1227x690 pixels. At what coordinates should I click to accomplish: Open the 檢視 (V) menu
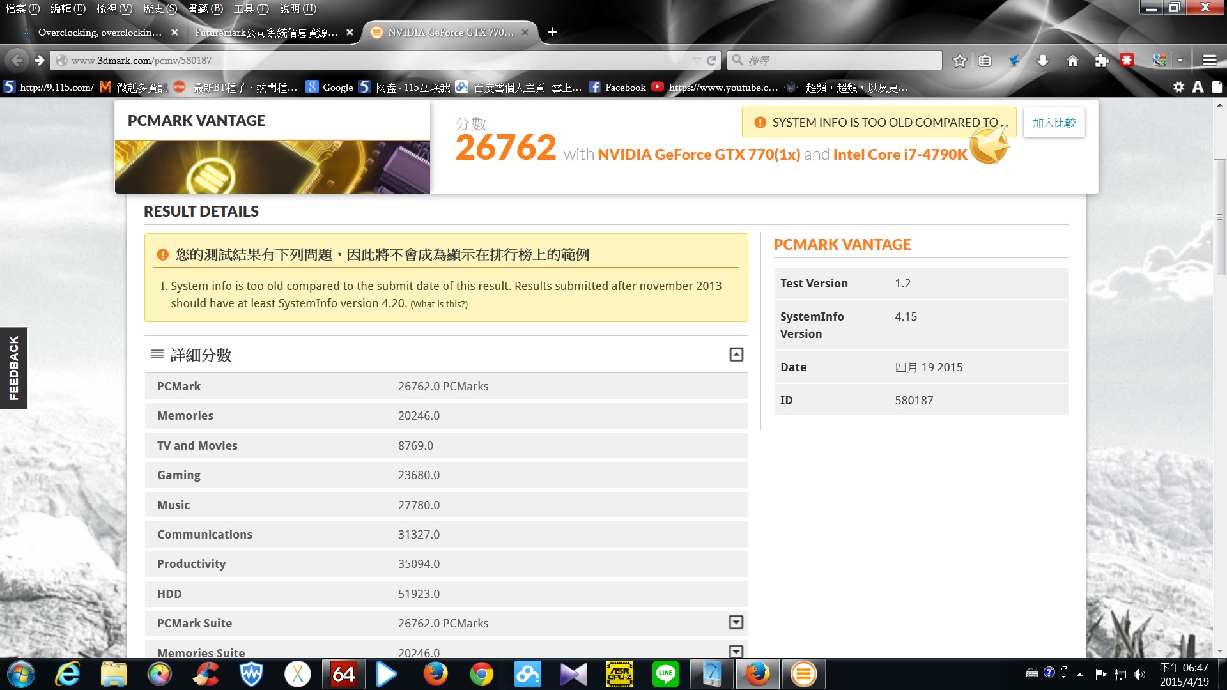point(114,8)
